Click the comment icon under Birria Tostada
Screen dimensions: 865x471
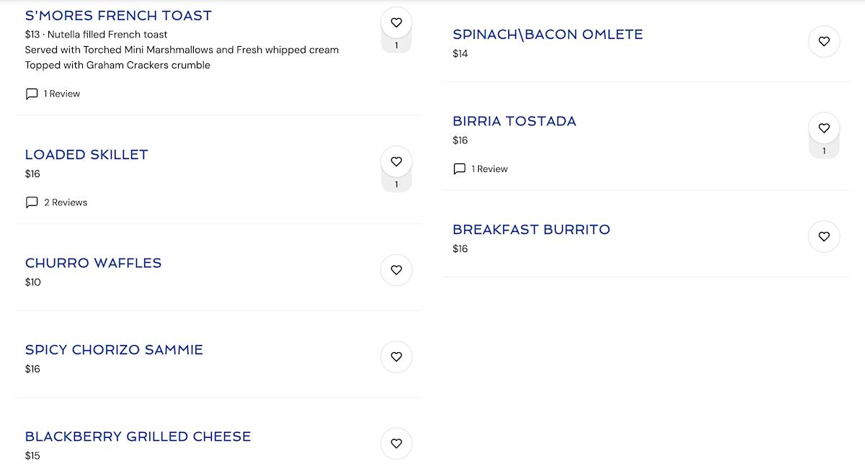[x=459, y=169]
